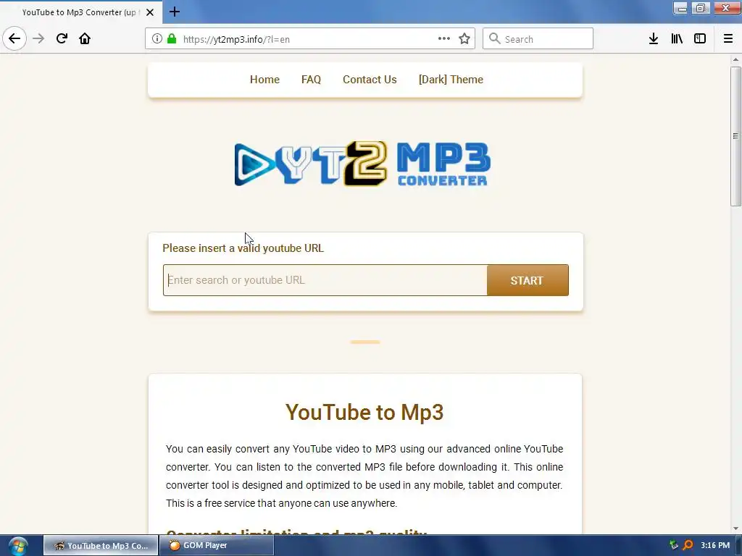Switch to the [Dark] Theme
The width and height of the screenshot is (742, 556).
(x=451, y=80)
